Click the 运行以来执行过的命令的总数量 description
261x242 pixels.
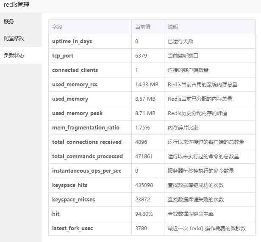(203, 157)
